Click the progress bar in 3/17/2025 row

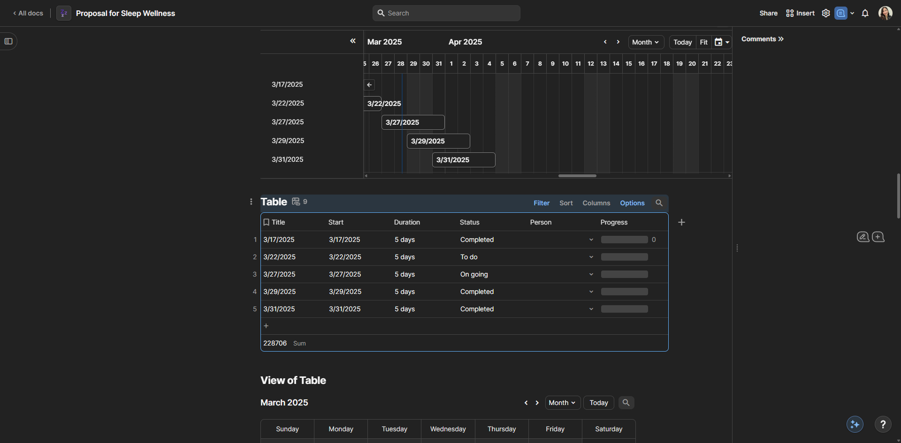pos(624,240)
